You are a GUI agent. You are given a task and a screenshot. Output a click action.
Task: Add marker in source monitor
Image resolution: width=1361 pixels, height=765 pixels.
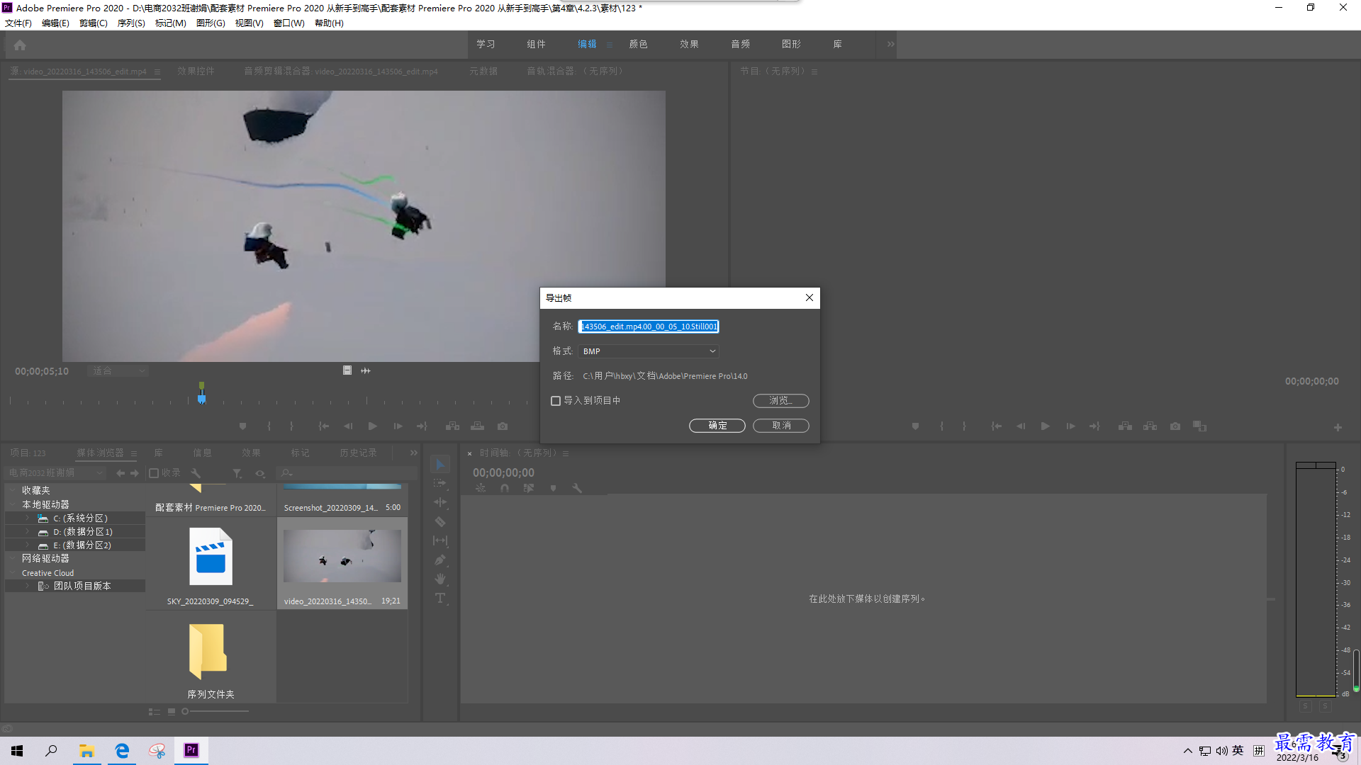click(x=243, y=426)
